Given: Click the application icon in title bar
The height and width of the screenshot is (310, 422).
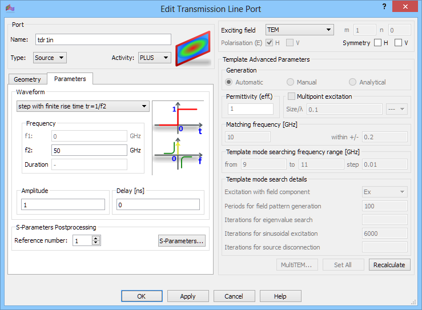Looking at the screenshot, I should click(x=10, y=8).
